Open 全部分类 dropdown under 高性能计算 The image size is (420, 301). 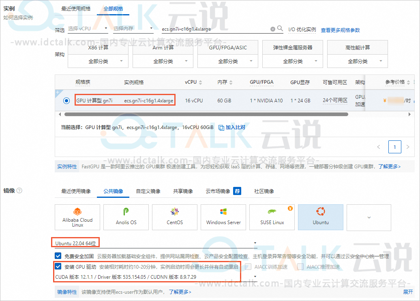(357, 61)
